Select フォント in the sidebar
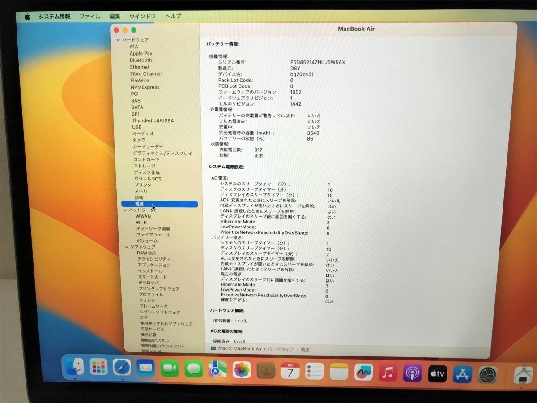Viewport: 537px width, 403px height. [x=147, y=300]
